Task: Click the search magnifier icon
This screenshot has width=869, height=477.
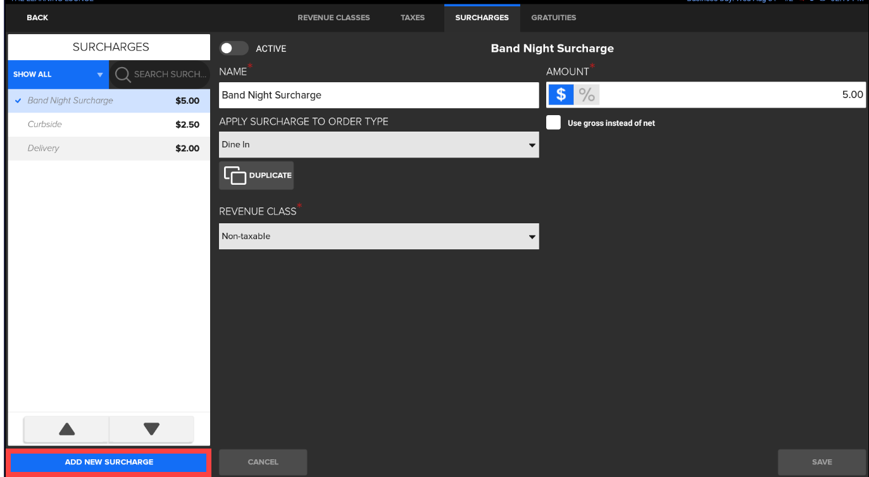Action: pos(123,74)
